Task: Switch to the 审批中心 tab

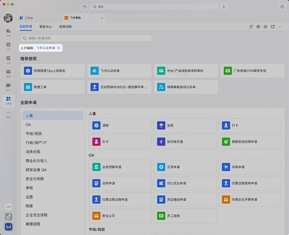Action: (x=46, y=27)
